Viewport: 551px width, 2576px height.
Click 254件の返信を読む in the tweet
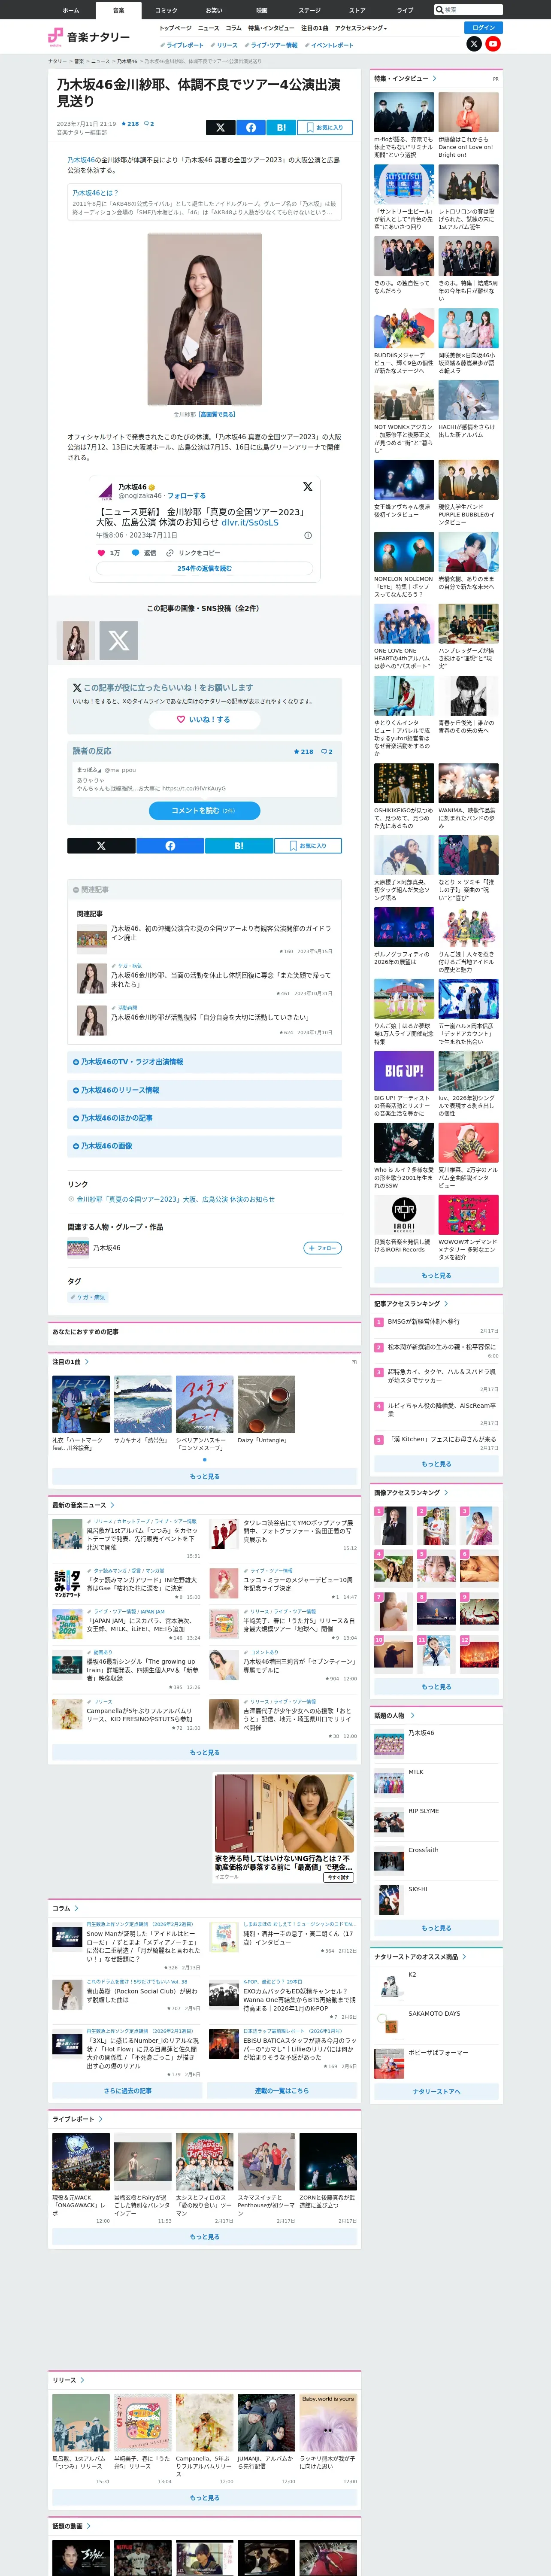tap(204, 568)
